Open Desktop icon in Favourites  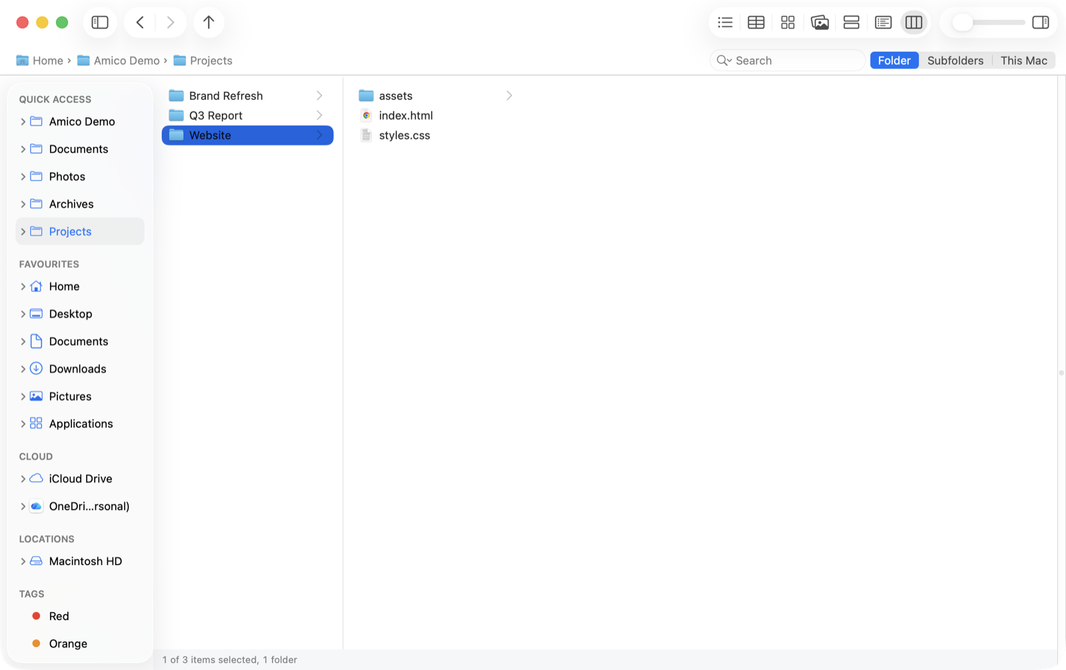37,314
